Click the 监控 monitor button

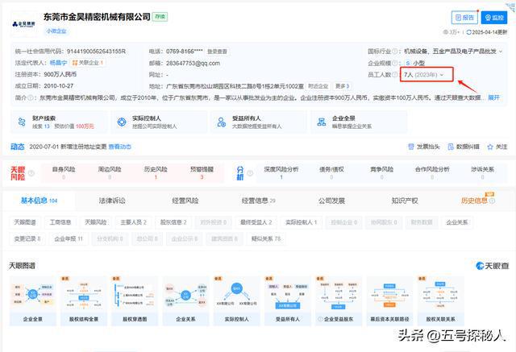494,18
